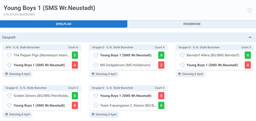This screenshot has width=256, height=121.
Task: Select the Spielplan tab
Action: click(63, 24)
